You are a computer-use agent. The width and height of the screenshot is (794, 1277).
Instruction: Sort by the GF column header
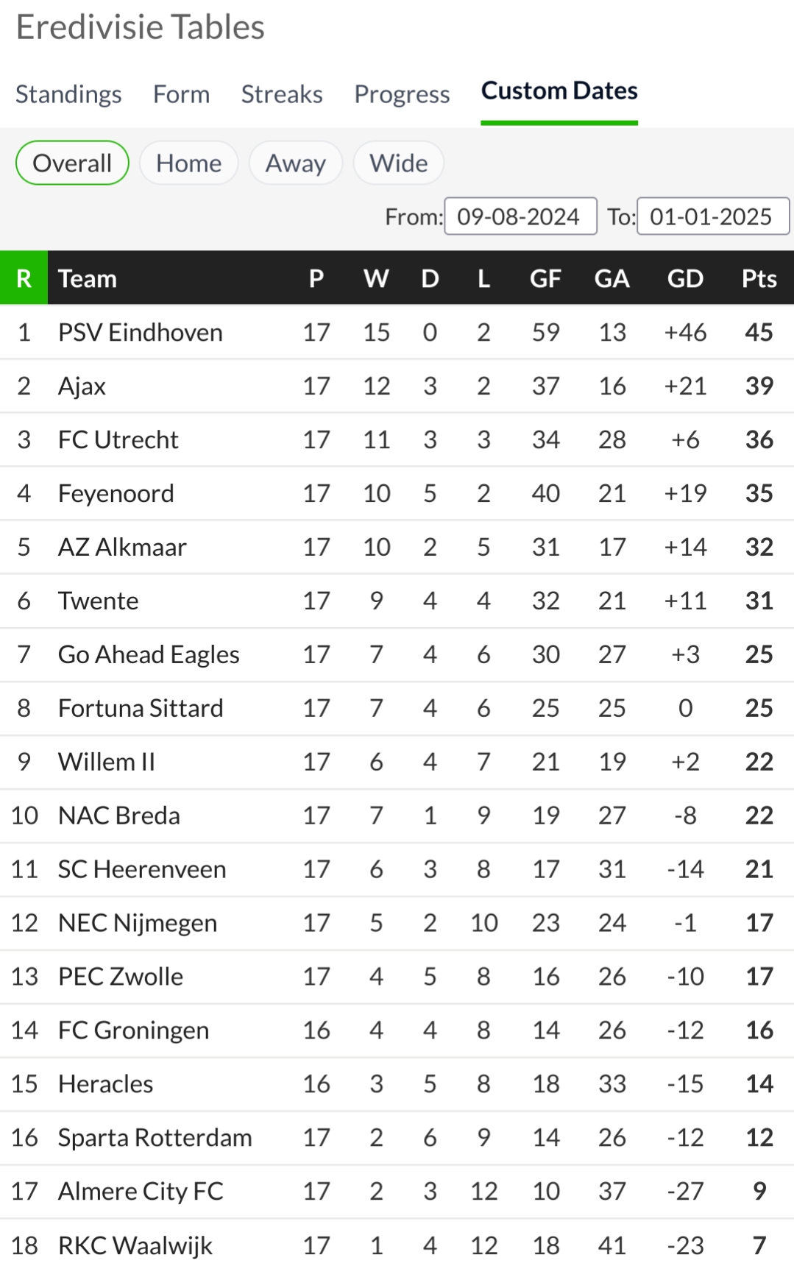545,278
